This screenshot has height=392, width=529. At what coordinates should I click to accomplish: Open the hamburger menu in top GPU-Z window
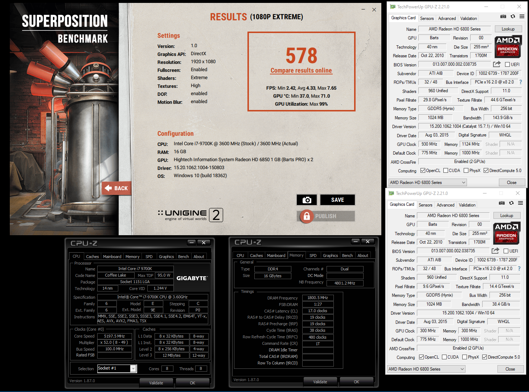[x=522, y=16]
